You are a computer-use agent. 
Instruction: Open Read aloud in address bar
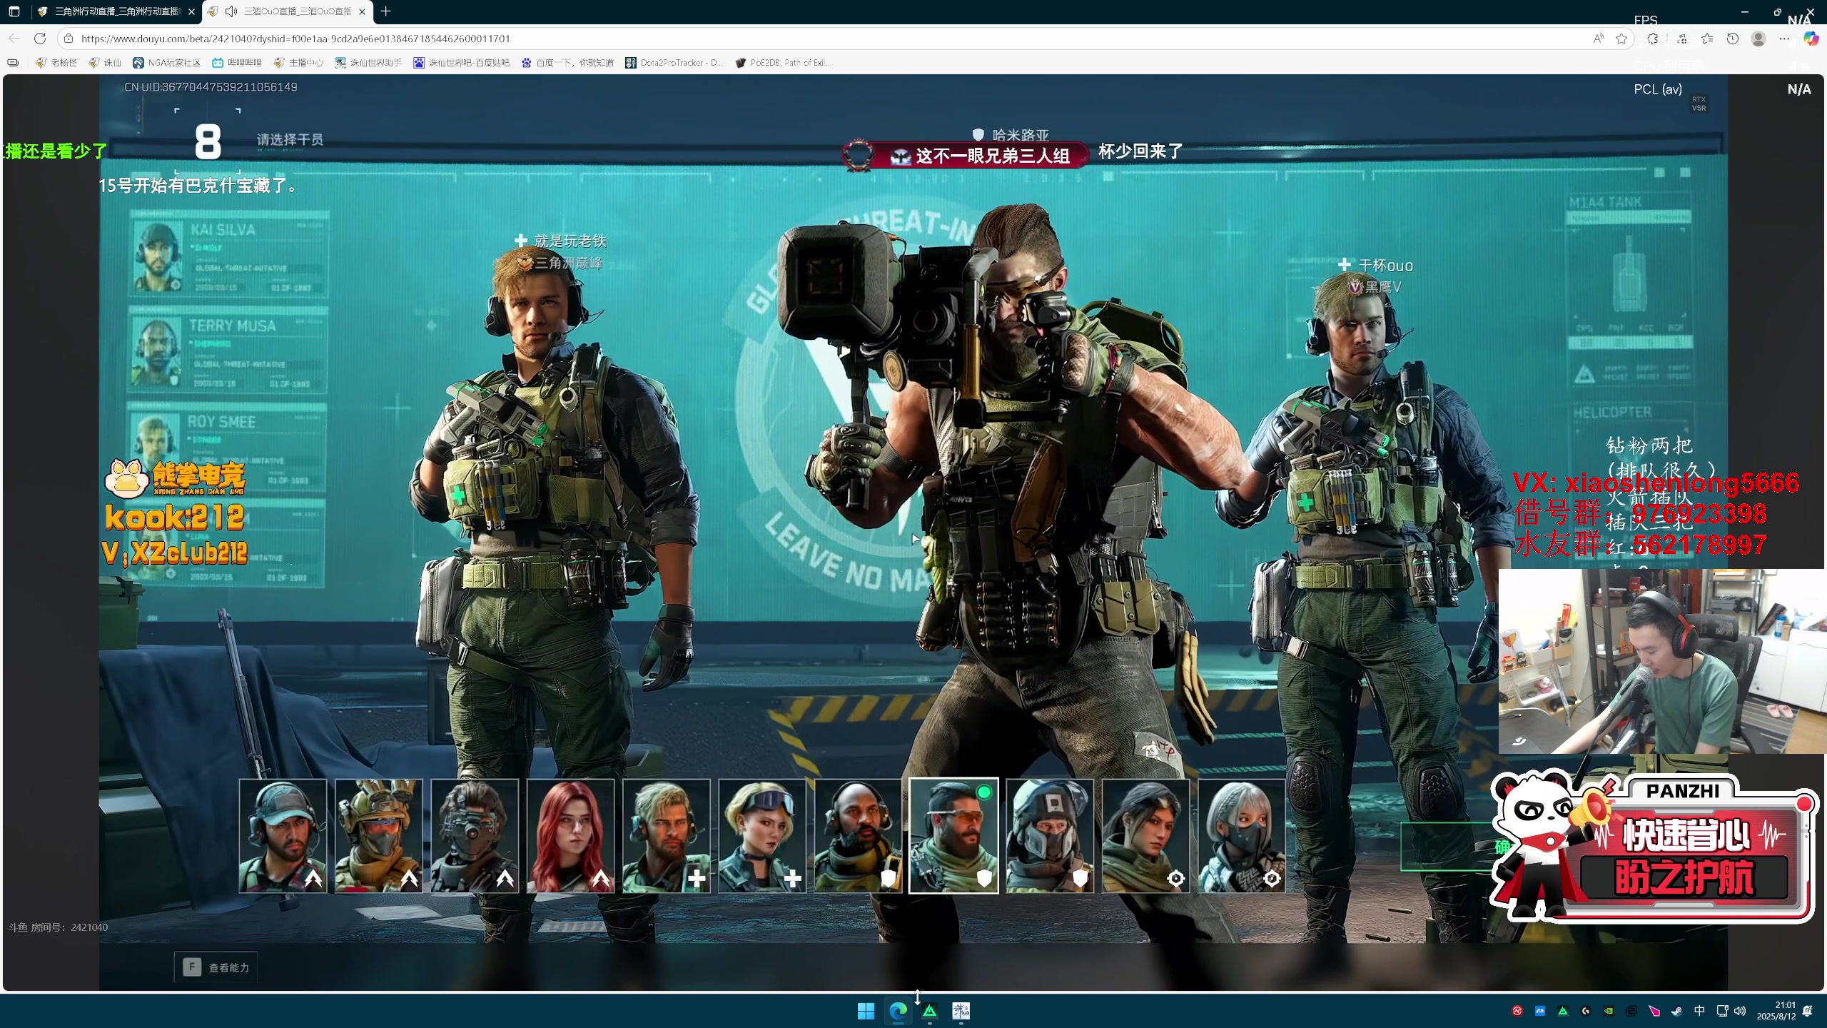pos(1598,39)
